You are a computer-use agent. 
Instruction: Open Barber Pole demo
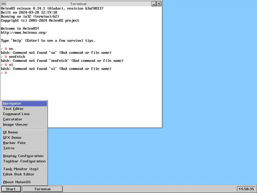tap(25, 143)
